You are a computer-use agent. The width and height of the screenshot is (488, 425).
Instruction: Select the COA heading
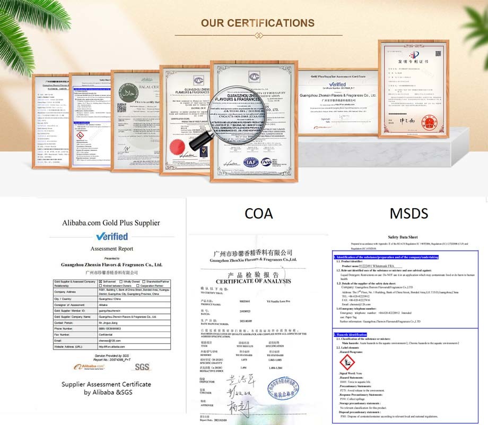click(259, 214)
